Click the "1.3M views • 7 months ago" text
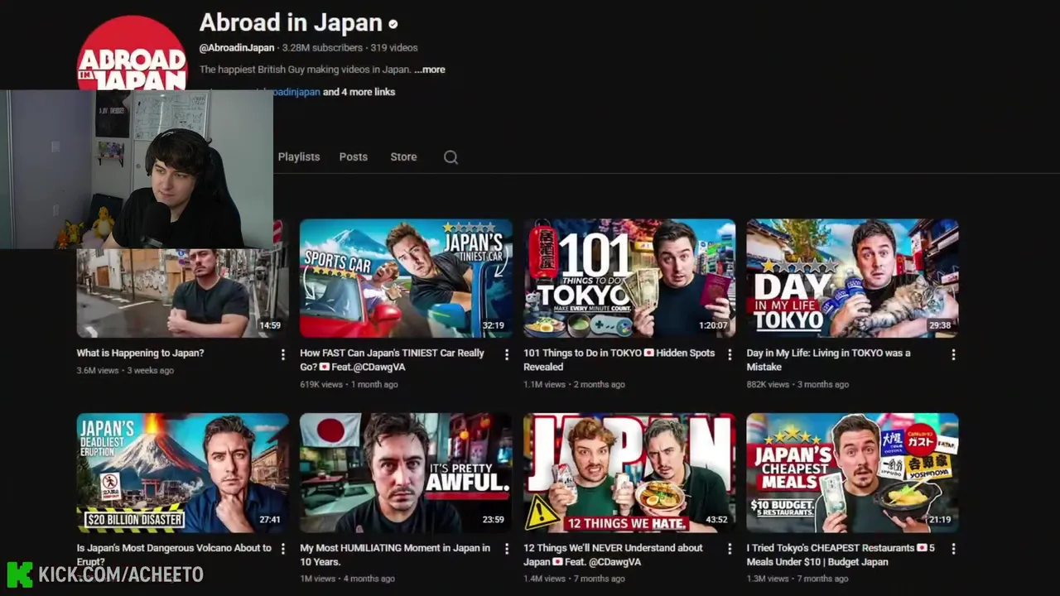The width and height of the screenshot is (1060, 596). click(x=797, y=579)
